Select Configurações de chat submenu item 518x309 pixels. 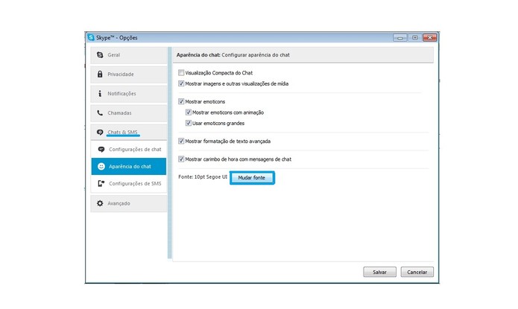(x=129, y=149)
